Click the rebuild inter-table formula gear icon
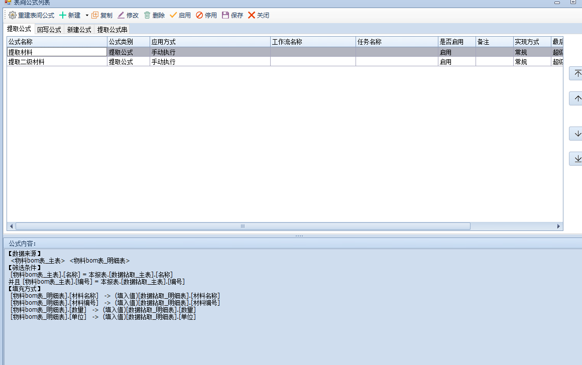The width and height of the screenshot is (582, 365). point(13,16)
